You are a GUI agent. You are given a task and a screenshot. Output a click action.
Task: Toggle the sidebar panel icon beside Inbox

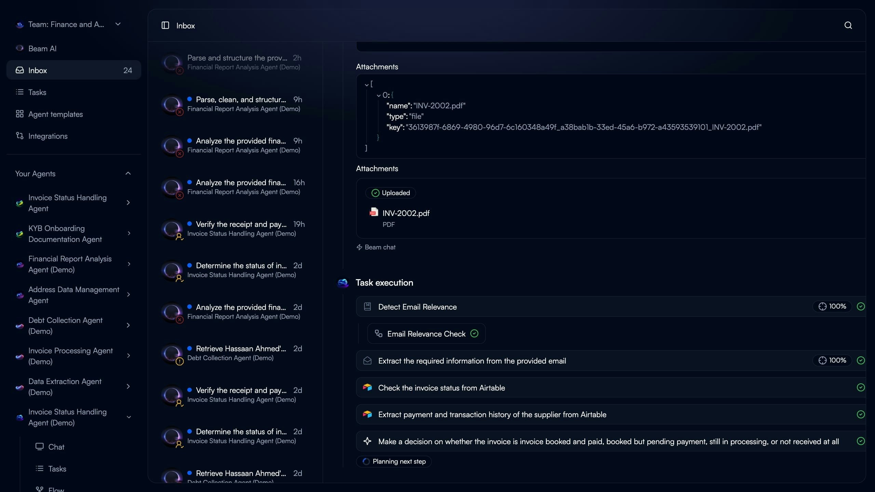point(165,25)
